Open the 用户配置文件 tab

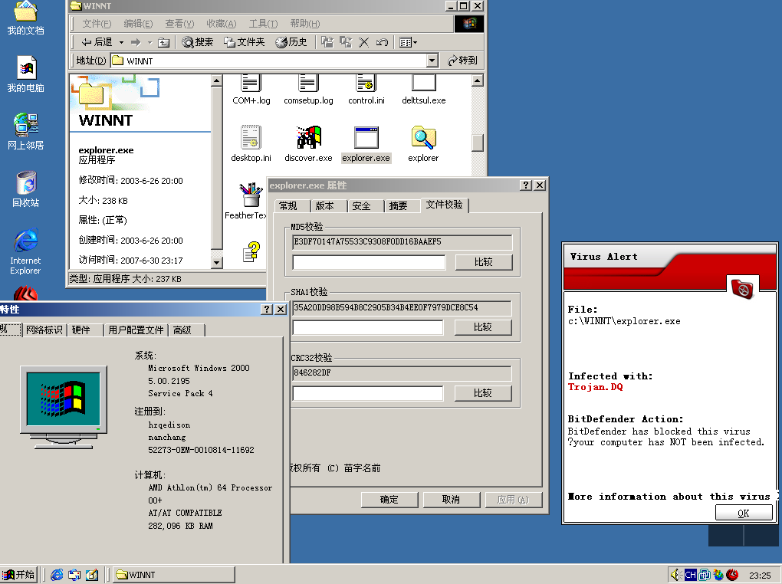(136, 330)
